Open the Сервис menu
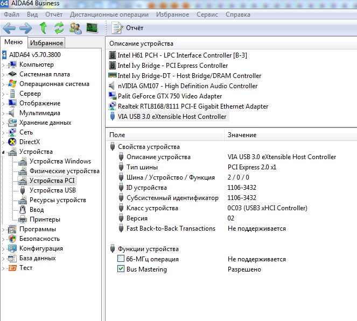357x321 pixels. pos(207,15)
